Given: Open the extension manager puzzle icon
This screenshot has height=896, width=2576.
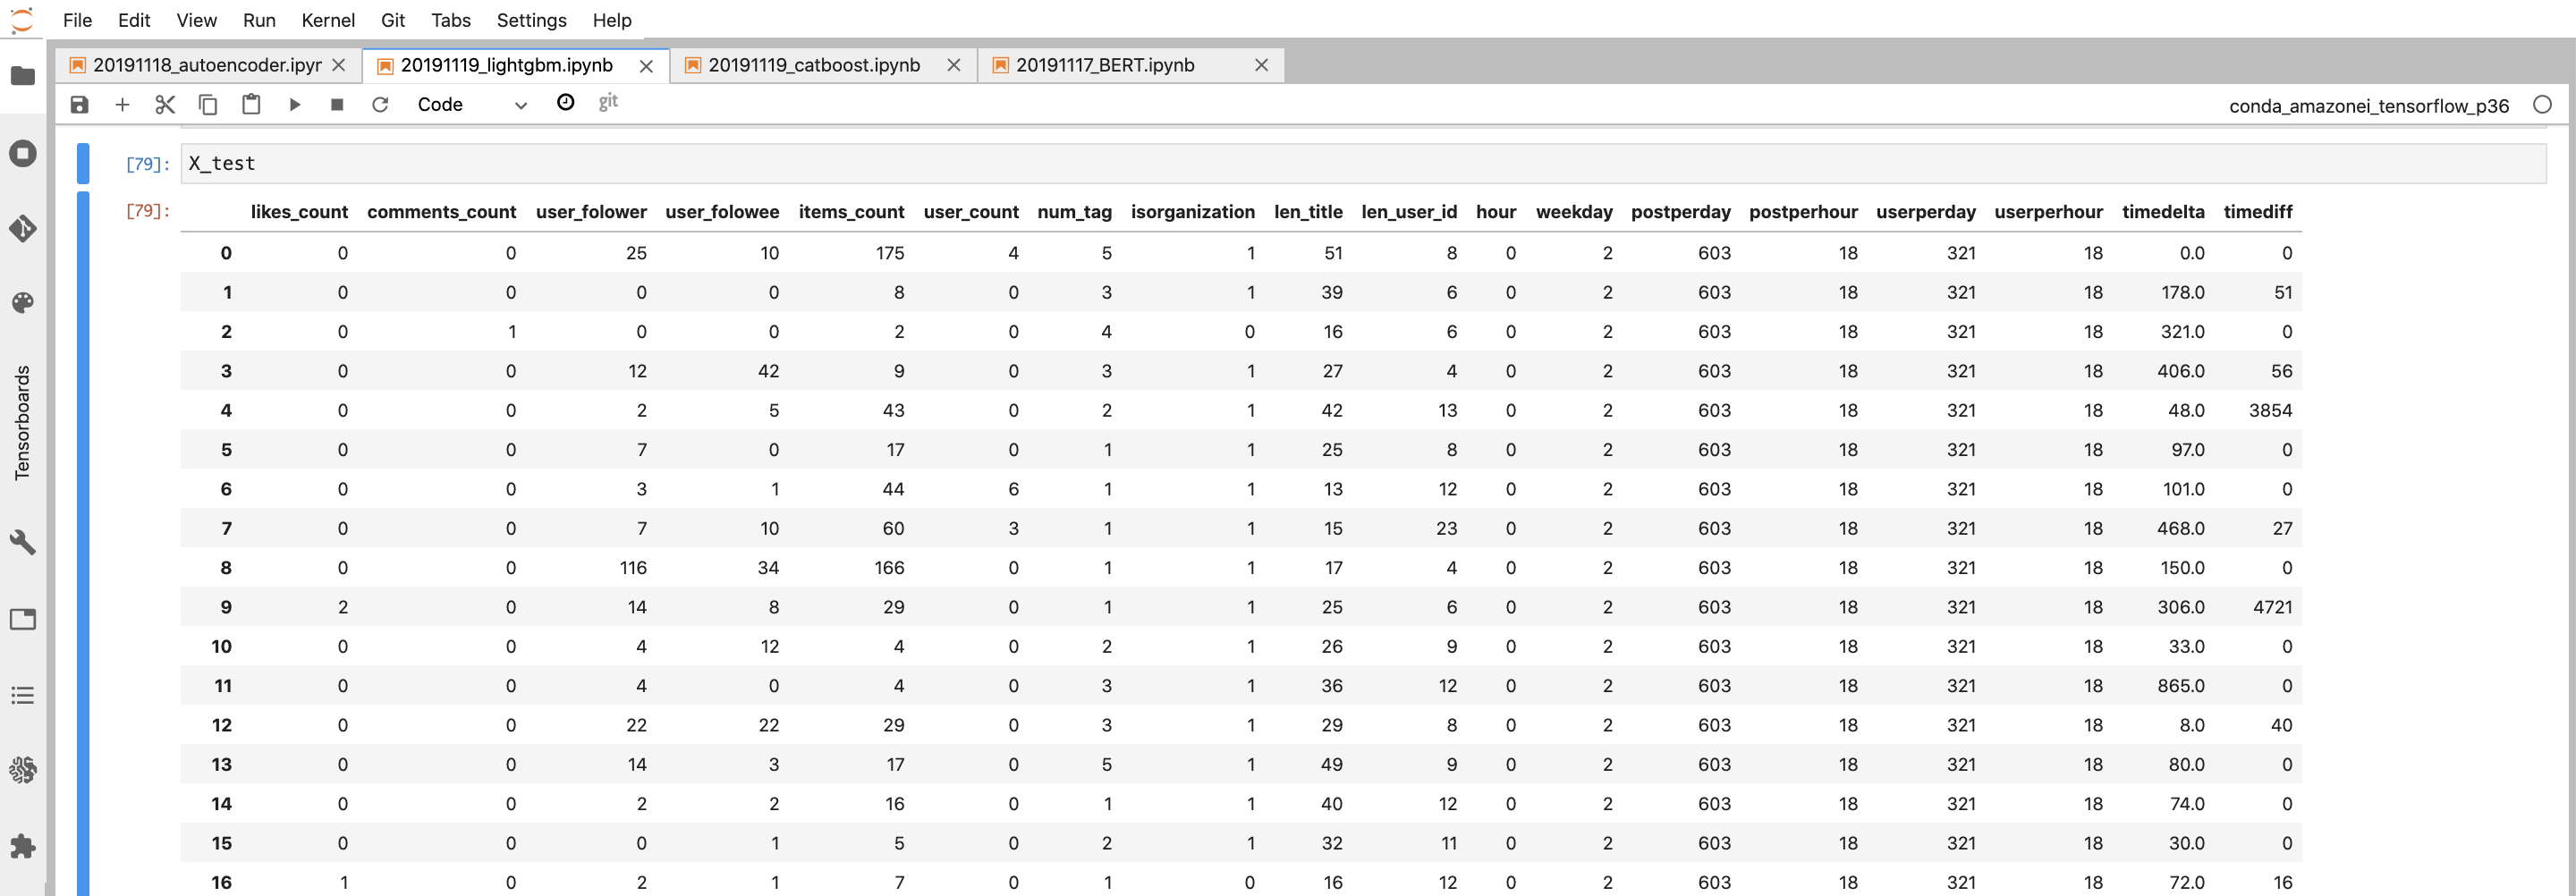Looking at the screenshot, I should (22, 846).
